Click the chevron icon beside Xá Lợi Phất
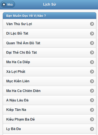 92,71
